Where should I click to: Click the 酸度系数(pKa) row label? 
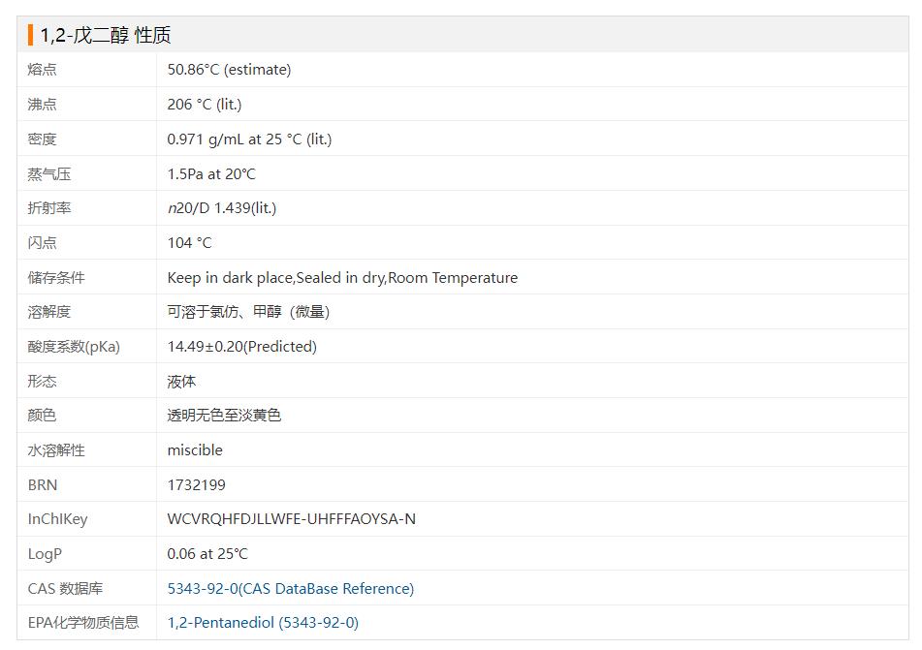[x=74, y=347]
